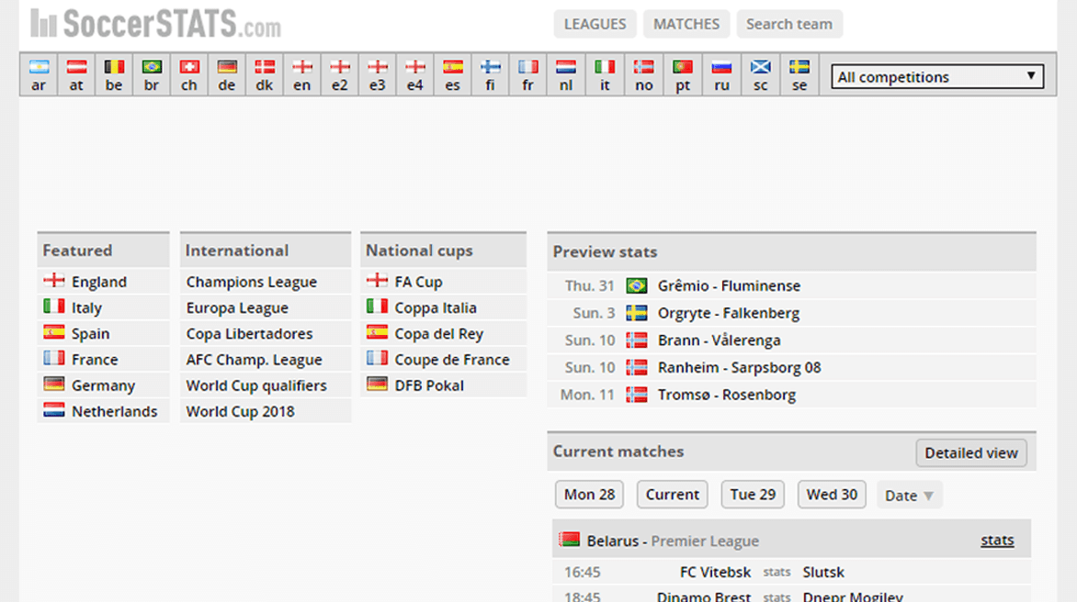This screenshot has height=602, width=1077.
Task: Open FA Cup link
Action: point(418,282)
